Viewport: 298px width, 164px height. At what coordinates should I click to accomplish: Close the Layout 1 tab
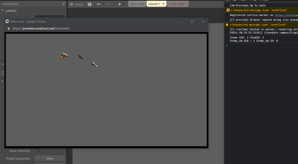(x=164, y=4)
